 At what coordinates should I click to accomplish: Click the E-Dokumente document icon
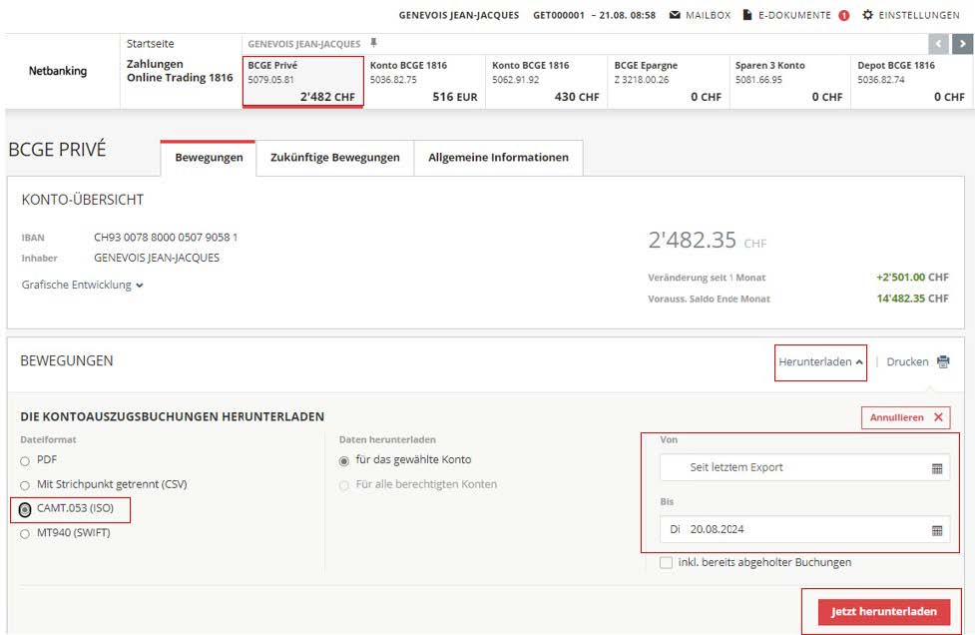747,15
